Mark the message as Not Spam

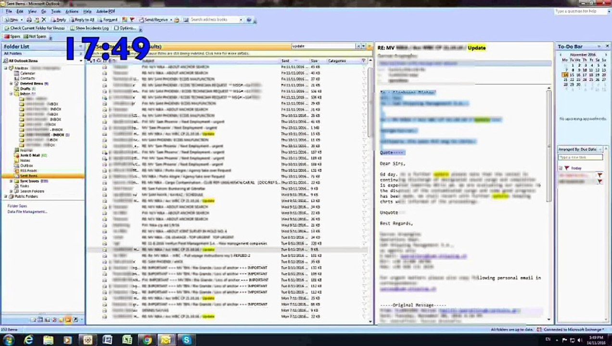point(34,36)
